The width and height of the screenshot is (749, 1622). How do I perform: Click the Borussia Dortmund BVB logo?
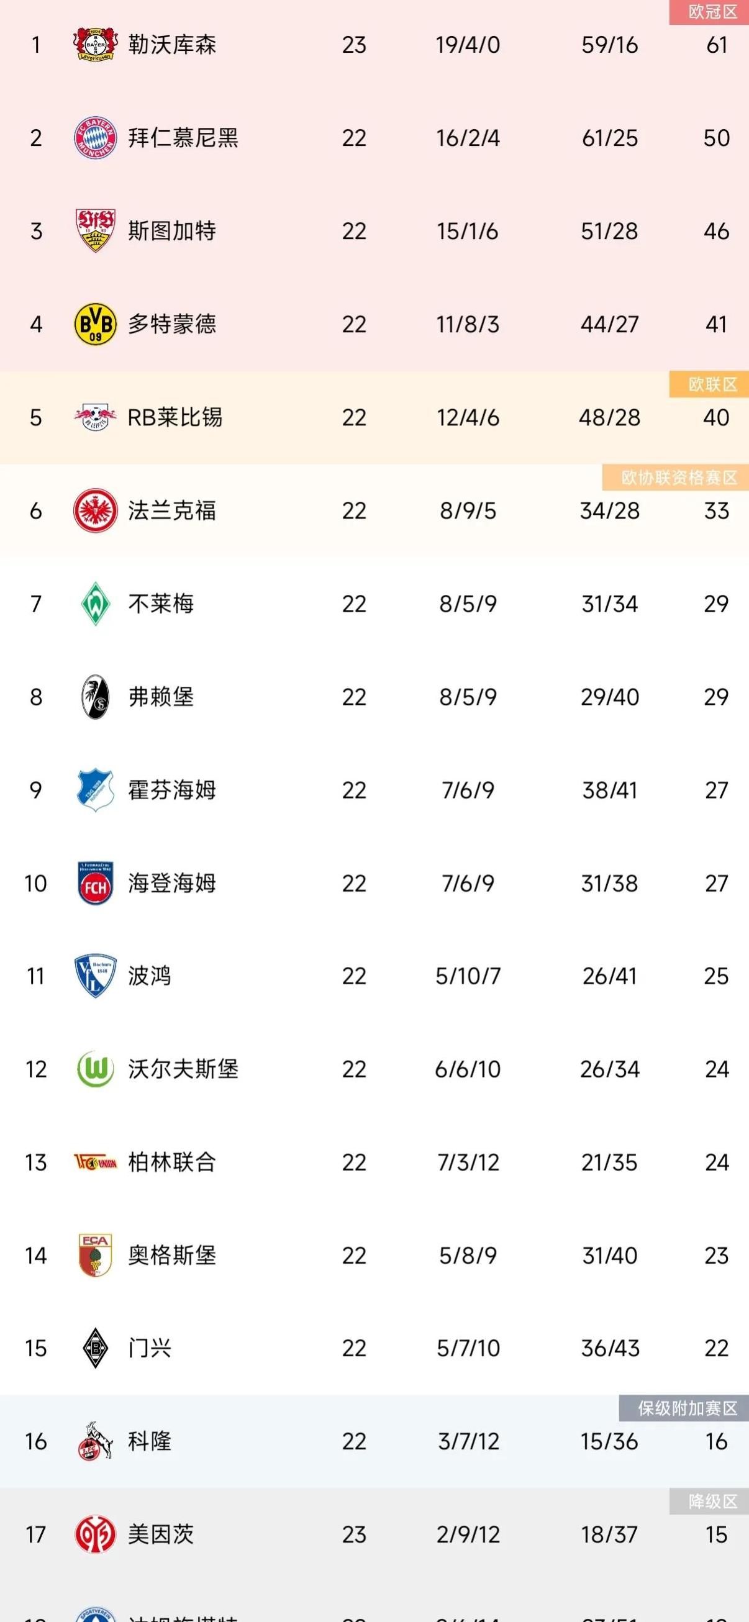(x=95, y=324)
